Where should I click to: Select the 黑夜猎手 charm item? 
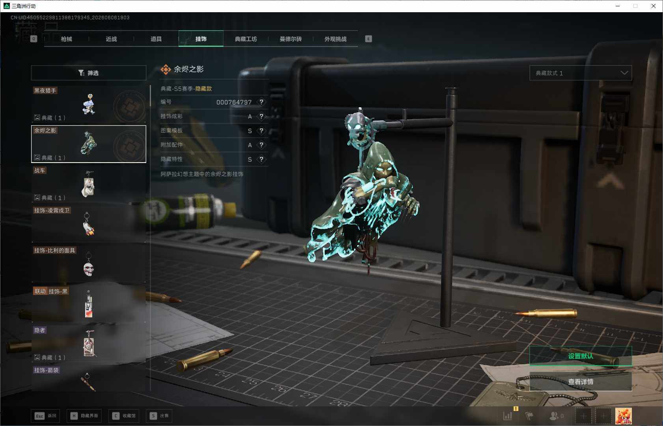pyautogui.click(x=89, y=104)
